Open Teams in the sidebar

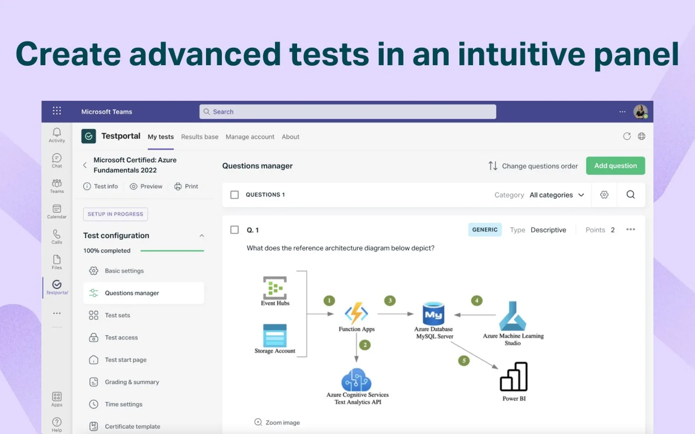click(x=57, y=186)
